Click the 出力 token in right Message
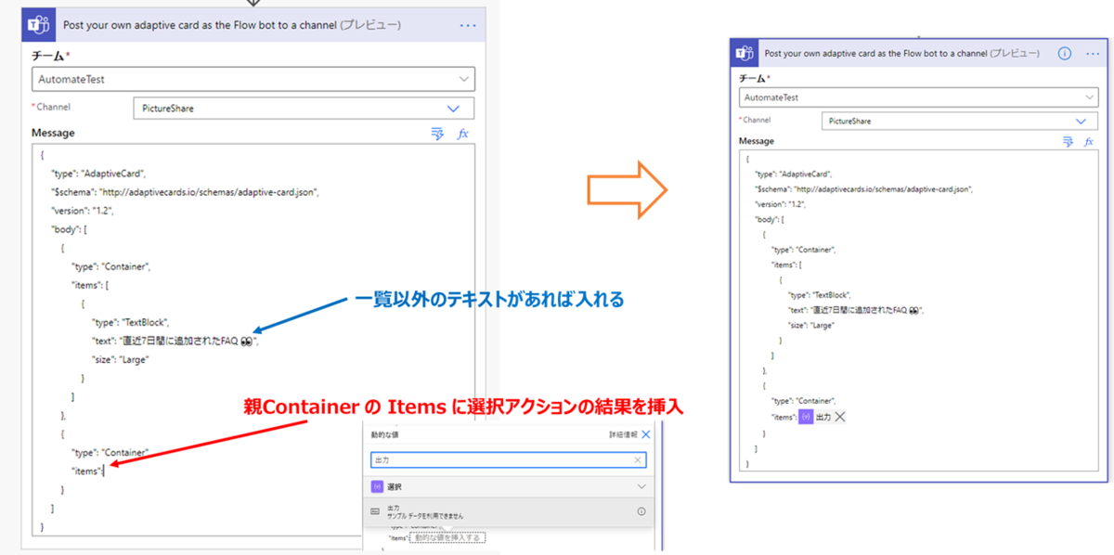 coord(823,418)
